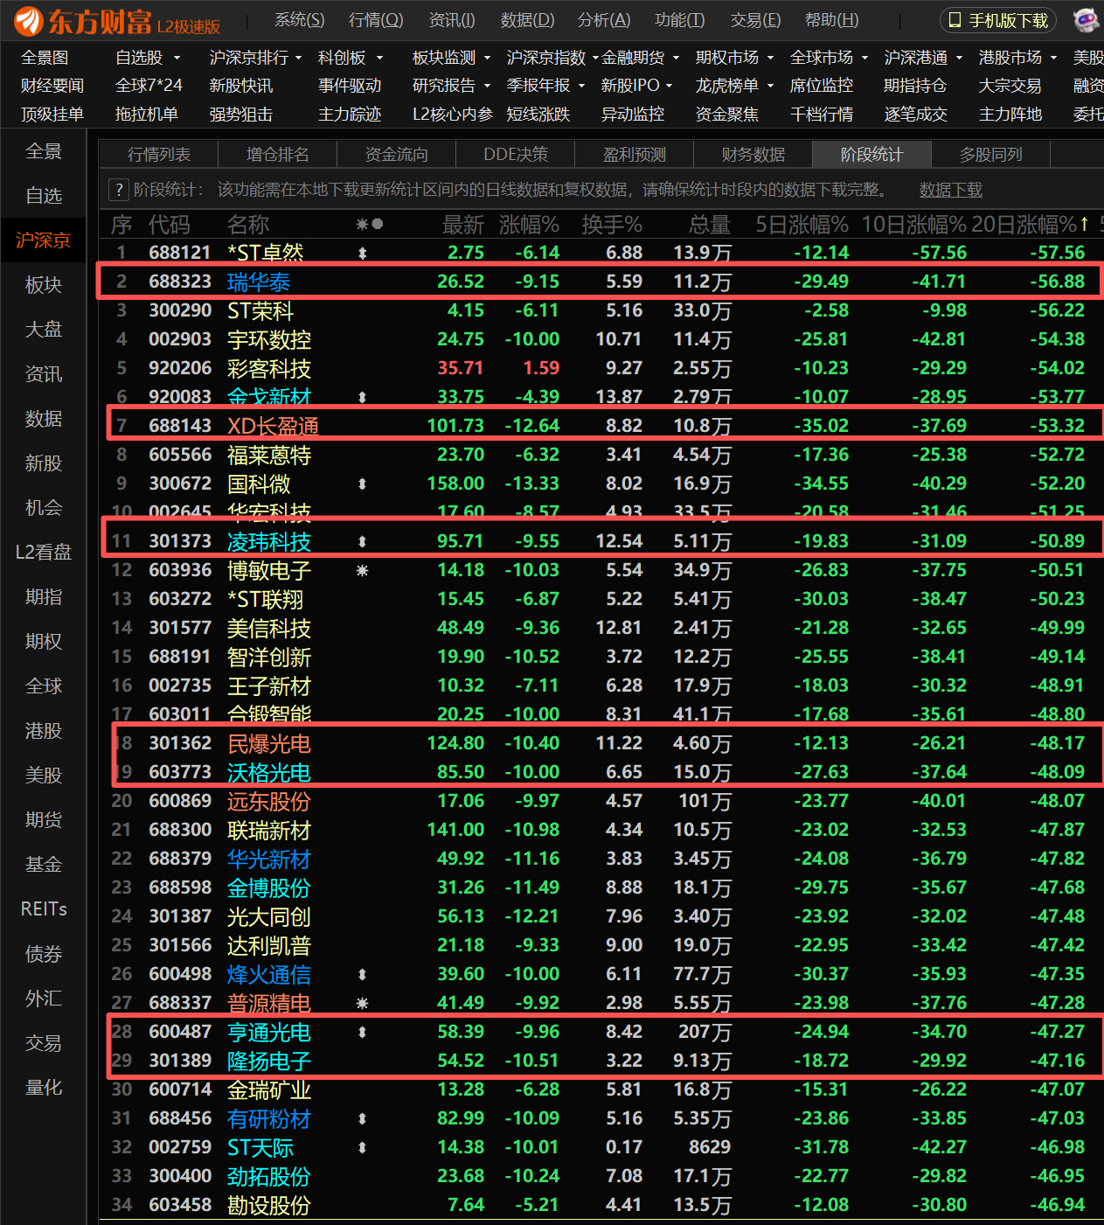Click the 手机版下载 button
This screenshot has height=1225, width=1104.
click(998, 20)
